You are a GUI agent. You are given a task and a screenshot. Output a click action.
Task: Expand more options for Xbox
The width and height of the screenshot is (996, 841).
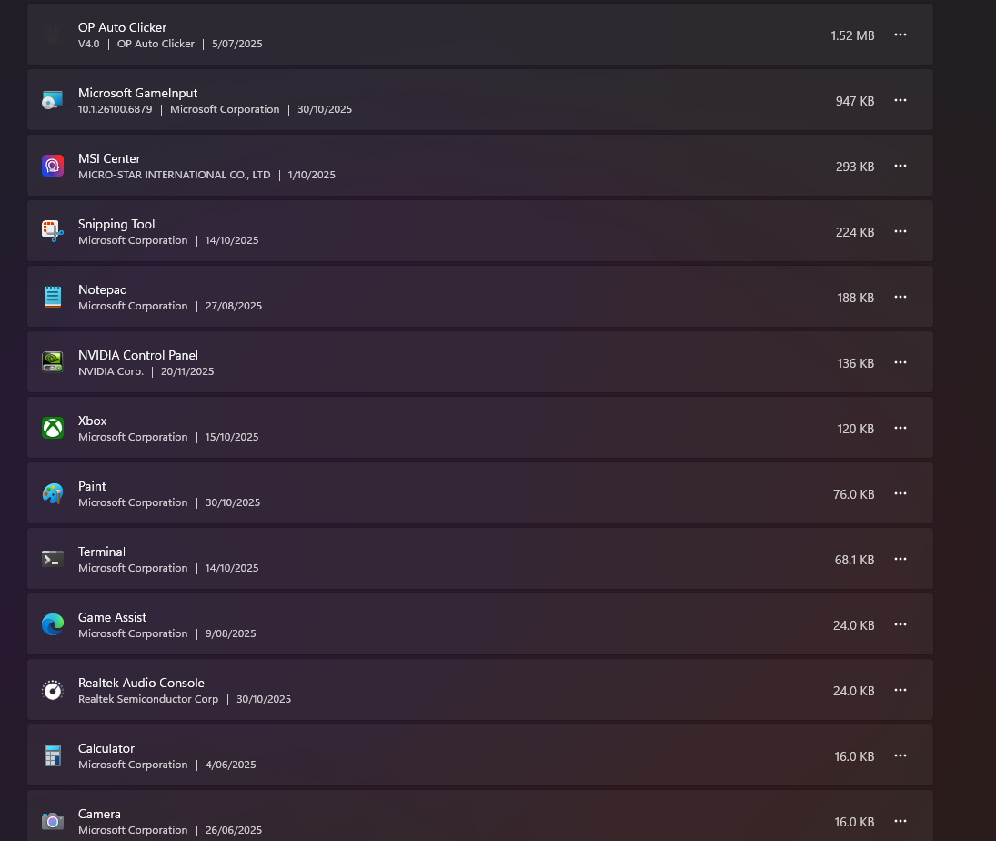point(900,428)
